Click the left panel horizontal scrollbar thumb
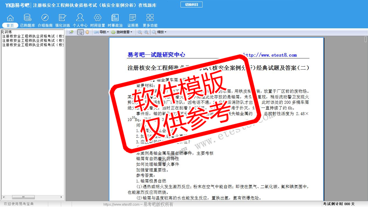The width and height of the screenshot is (368, 207). [x=23, y=197]
